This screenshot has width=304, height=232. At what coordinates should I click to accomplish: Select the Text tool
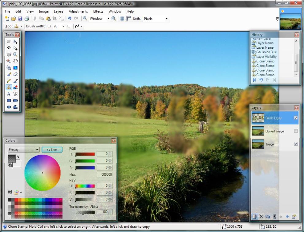(x=9, y=94)
